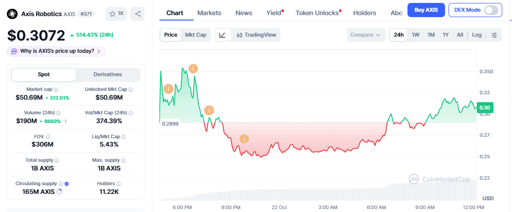Switch to Spot data view
512x212 pixels.
pyautogui.click(x=44, y=74)
